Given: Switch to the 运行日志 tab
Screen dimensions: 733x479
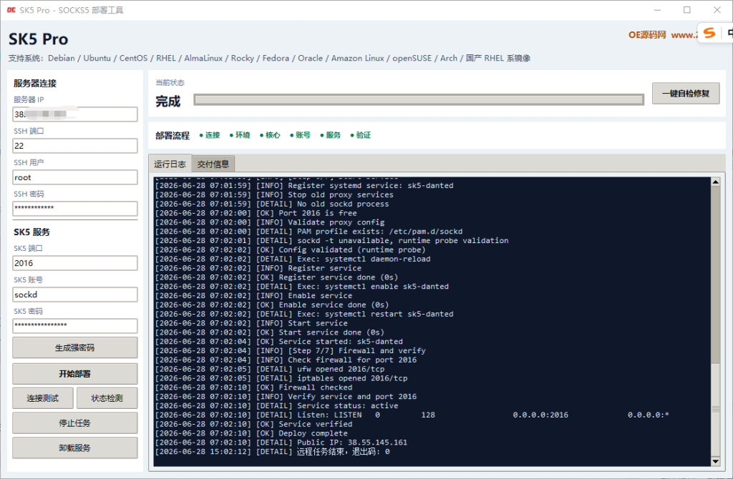Looking at the screenshot, I should pyautogui.click(x=170, y=164).
